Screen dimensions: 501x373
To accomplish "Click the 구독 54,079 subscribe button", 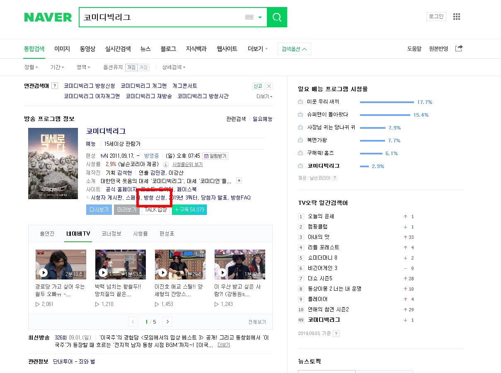I will click(189, 210).
